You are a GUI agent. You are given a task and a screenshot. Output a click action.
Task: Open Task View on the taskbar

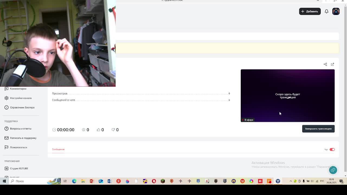pos(65,181)
